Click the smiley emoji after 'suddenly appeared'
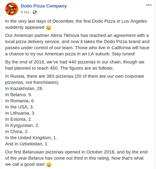This screenshot has height=169, width=156. click(49, 28)
